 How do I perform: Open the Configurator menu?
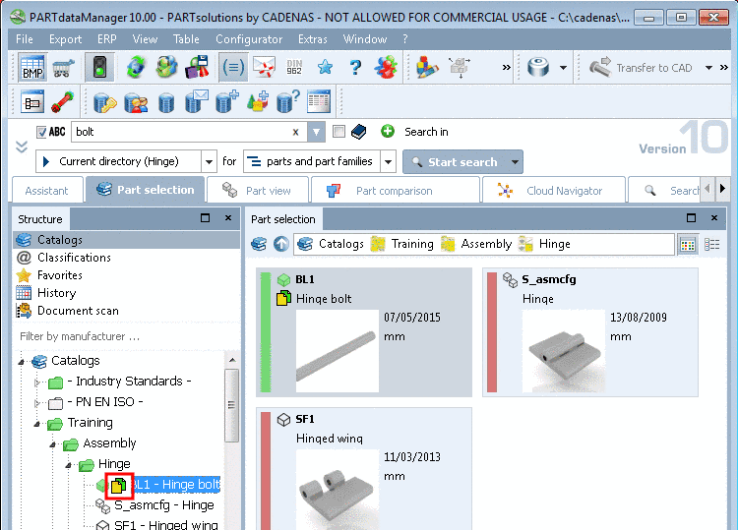pos(249,39)
